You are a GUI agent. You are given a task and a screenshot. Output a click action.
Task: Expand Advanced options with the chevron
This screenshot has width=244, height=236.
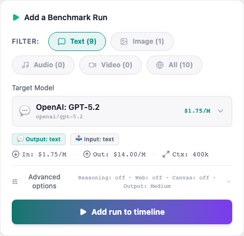[228, 182]
